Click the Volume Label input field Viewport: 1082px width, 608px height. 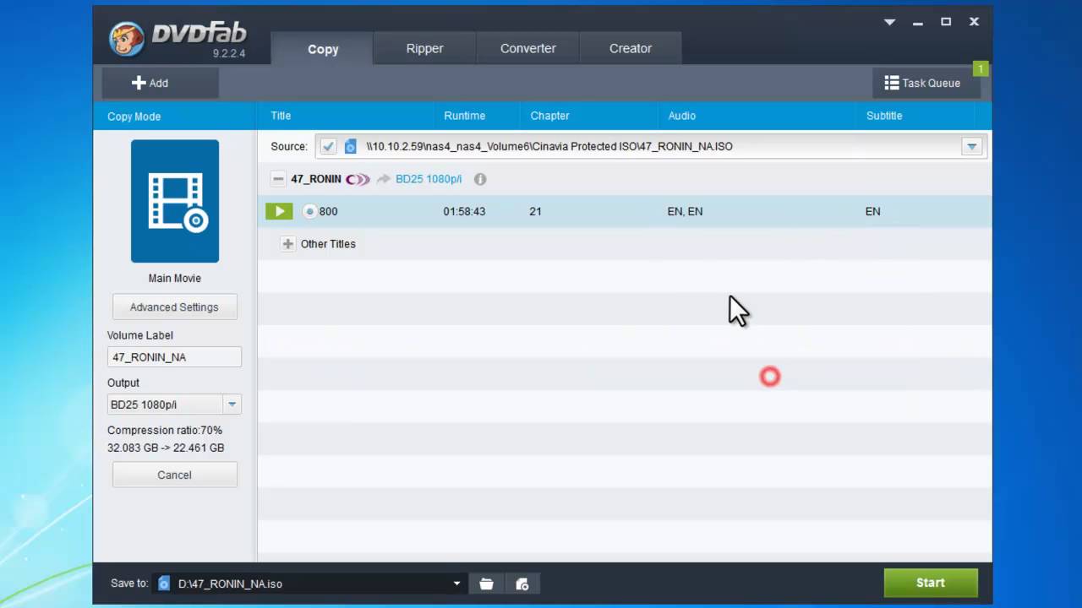tap(174, 357)
